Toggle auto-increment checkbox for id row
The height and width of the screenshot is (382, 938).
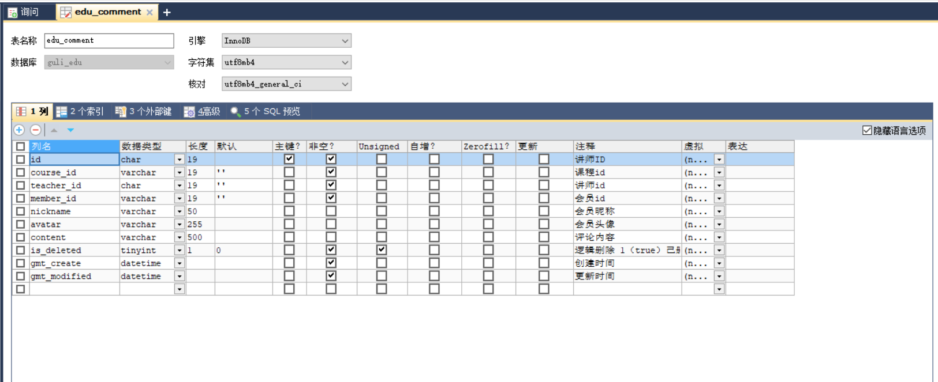point(434,159)
